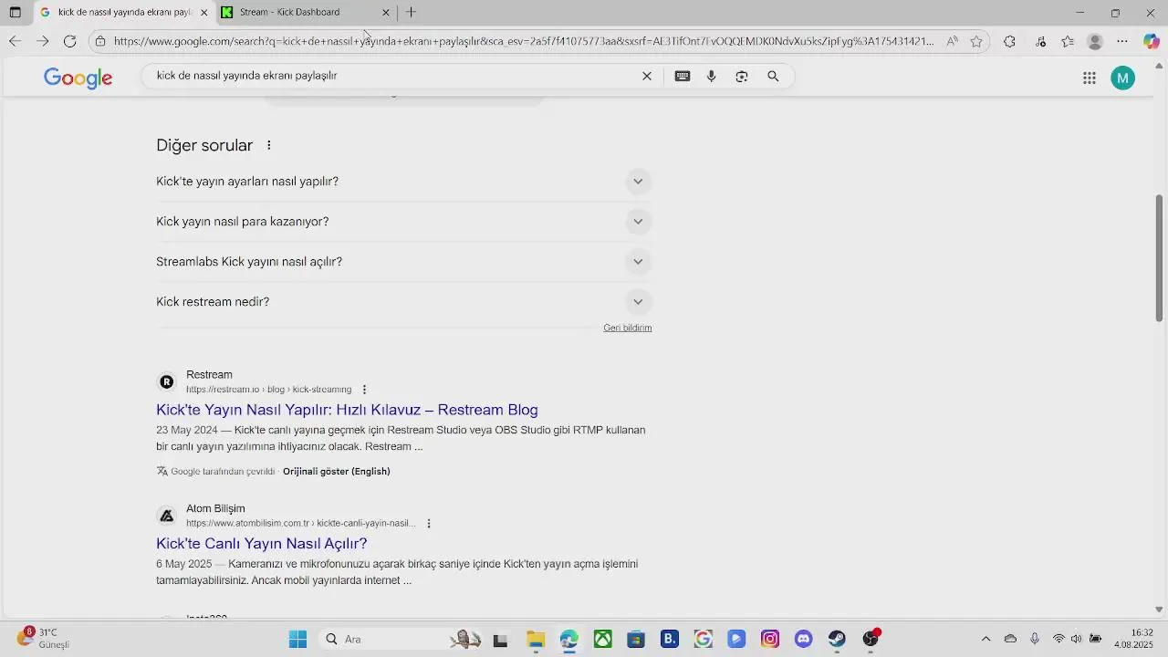Image resolution: width=1168 pixels, height=657 pixels.
Task: Open the favorites list
Action: click(x=1068, y=41)
